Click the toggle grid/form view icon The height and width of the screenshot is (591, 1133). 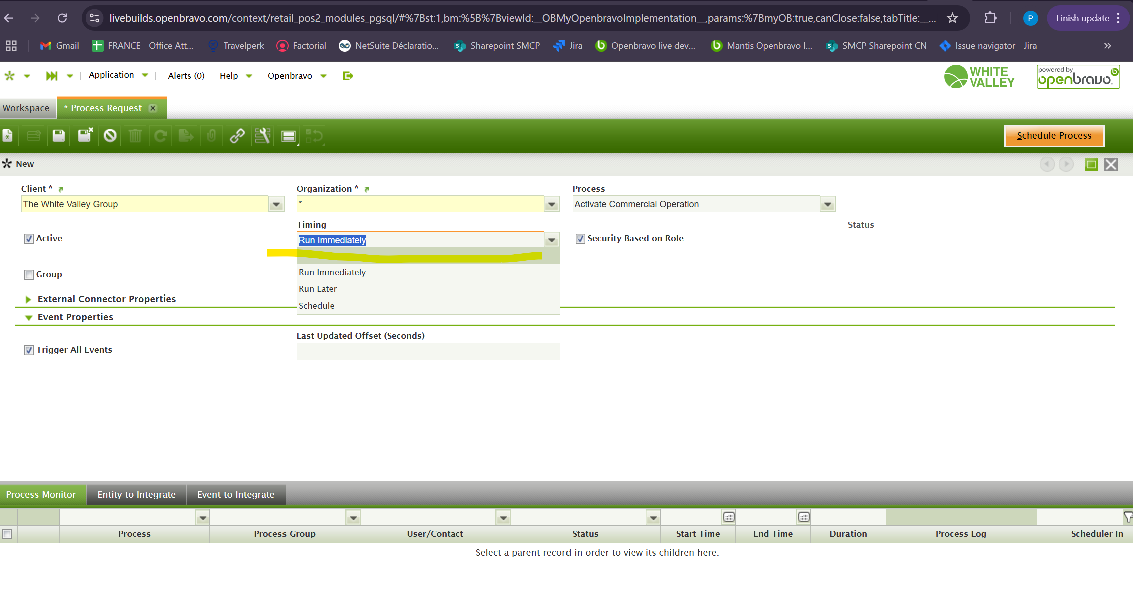click(289, 136)
